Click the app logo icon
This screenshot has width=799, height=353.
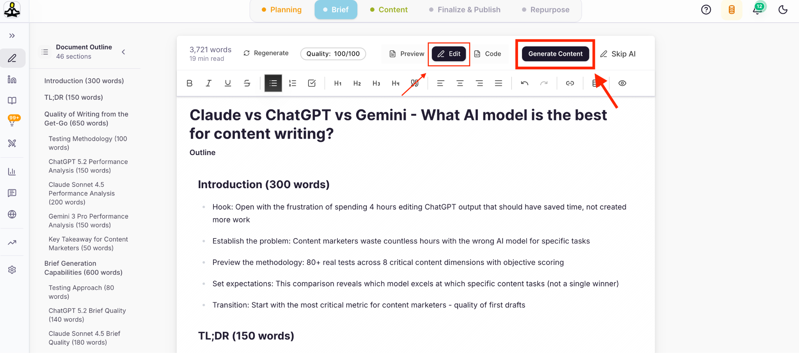(x=12, y=10)
